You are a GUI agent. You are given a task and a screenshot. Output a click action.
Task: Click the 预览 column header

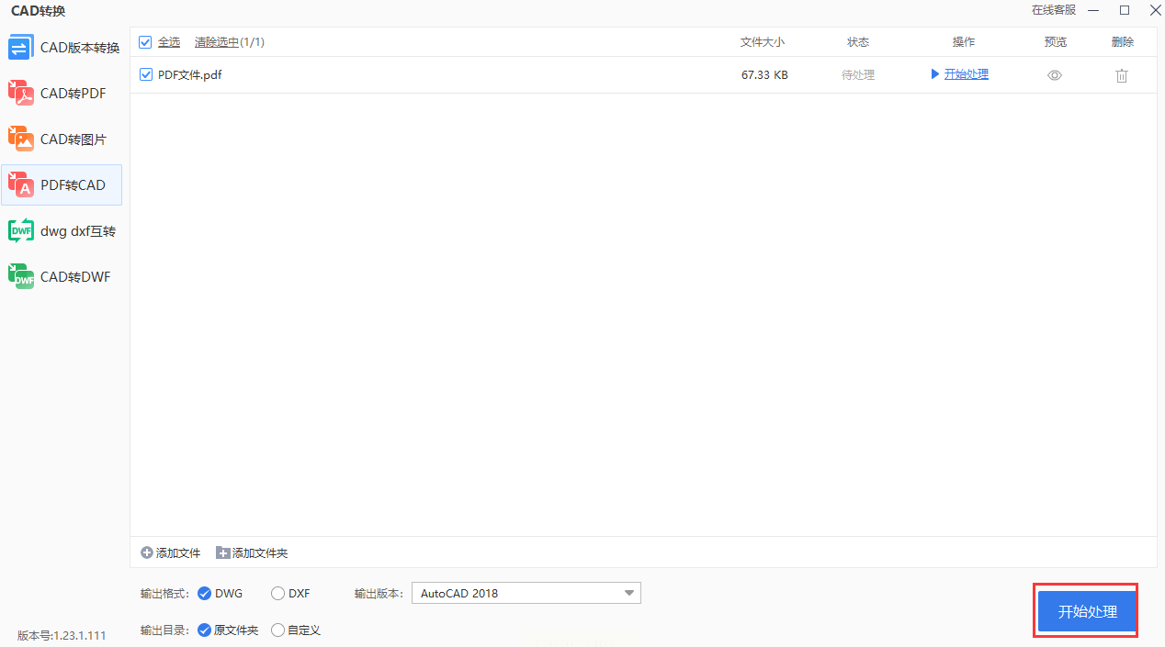[1056, 42]
